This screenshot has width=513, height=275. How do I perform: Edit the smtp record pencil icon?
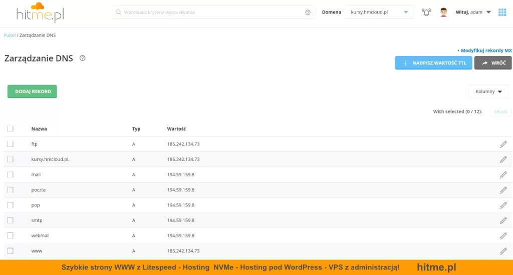(503, 220)
